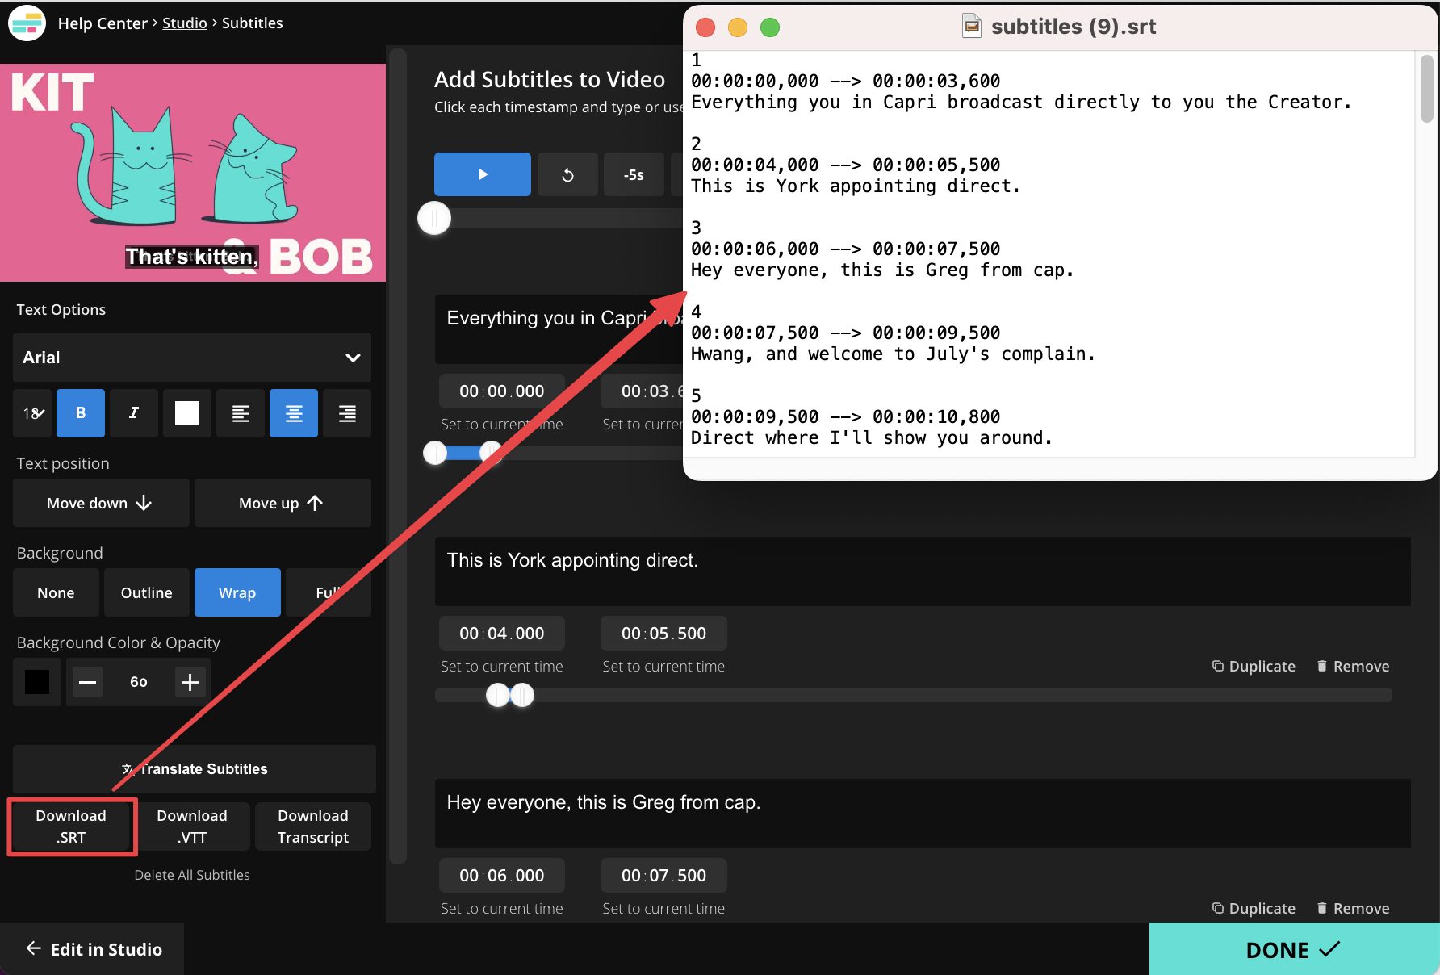The height and width of the screenshot is (975, 1440).
Task: Select right text alignment icon
Action: point(347,413)
